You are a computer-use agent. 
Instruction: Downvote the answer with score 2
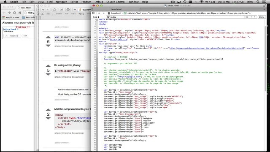48,118
